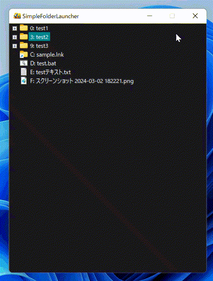This screenshot has height=281, width=213.
Task: Close the SimpleFolderLauncher window
Action: (x=195, y=16)
